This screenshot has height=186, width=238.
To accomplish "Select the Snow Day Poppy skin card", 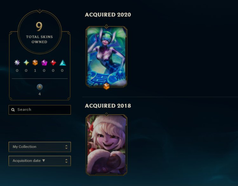I will (106, 145).
